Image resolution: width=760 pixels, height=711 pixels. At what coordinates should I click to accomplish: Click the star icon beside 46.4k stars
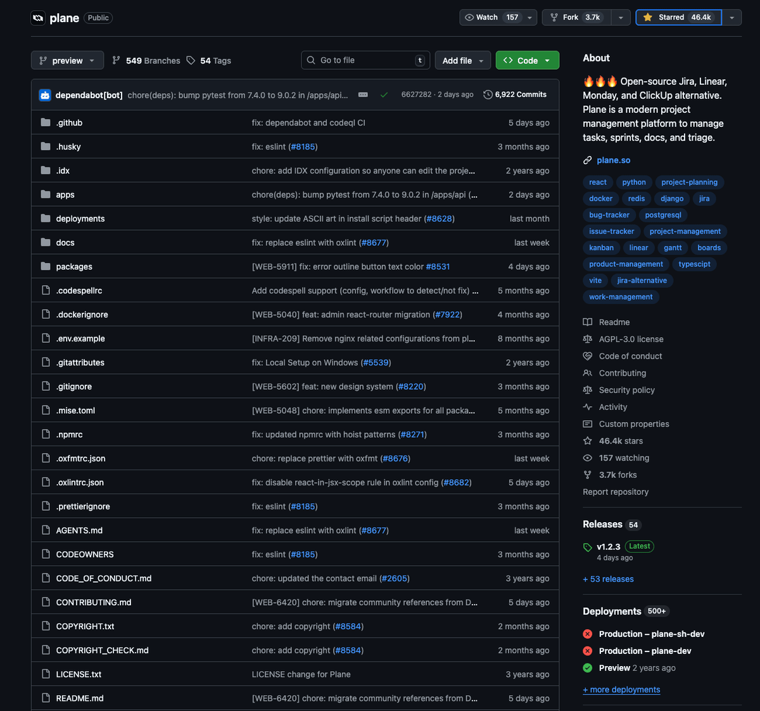click(588, 440)
